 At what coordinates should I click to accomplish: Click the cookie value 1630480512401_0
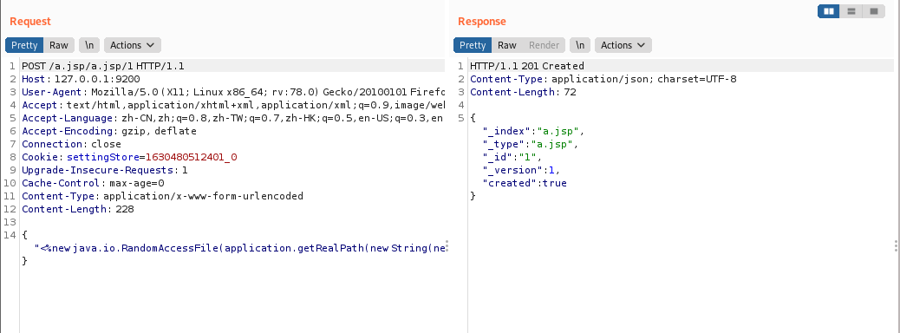click(x=191, y=157)
